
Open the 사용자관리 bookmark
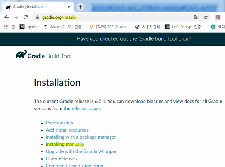coord(147,27)
